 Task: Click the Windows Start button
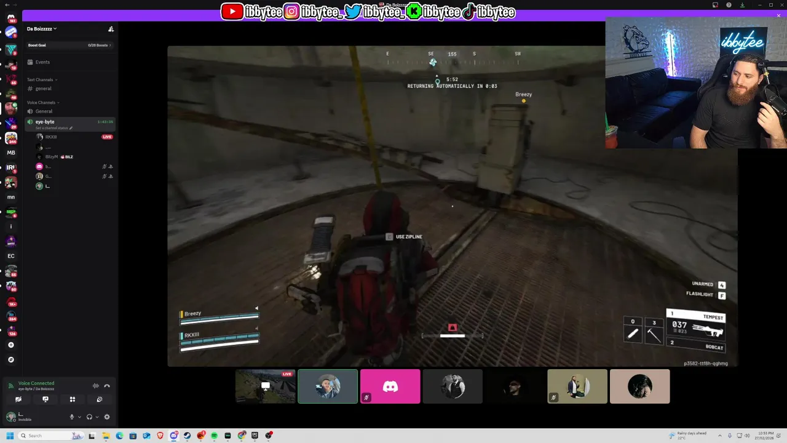tap(10, 436)
